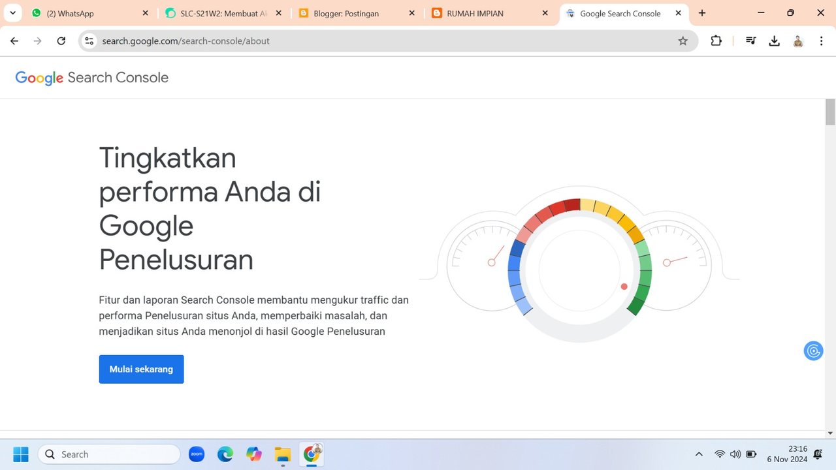Restore down the Chrome window

click(x=791, y=13)
